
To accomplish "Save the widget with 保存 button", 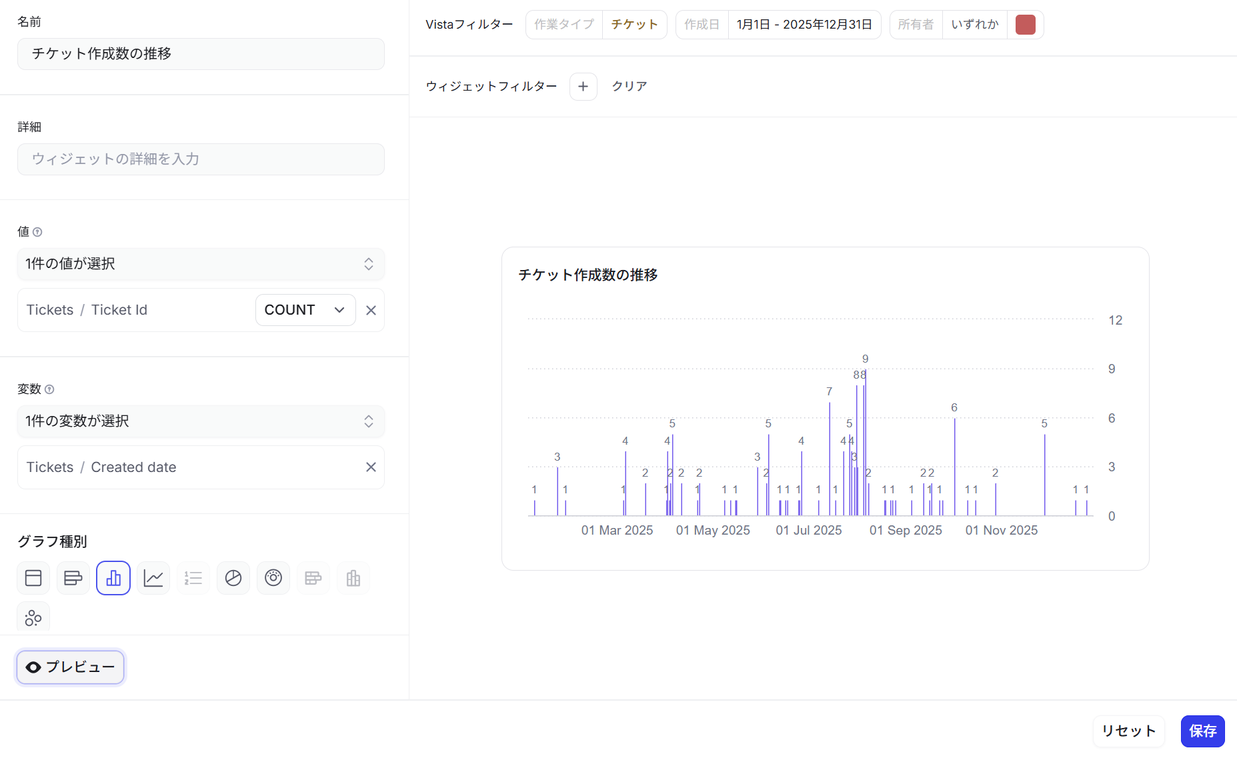I will pyautogui.click(x=1202, y=731).
